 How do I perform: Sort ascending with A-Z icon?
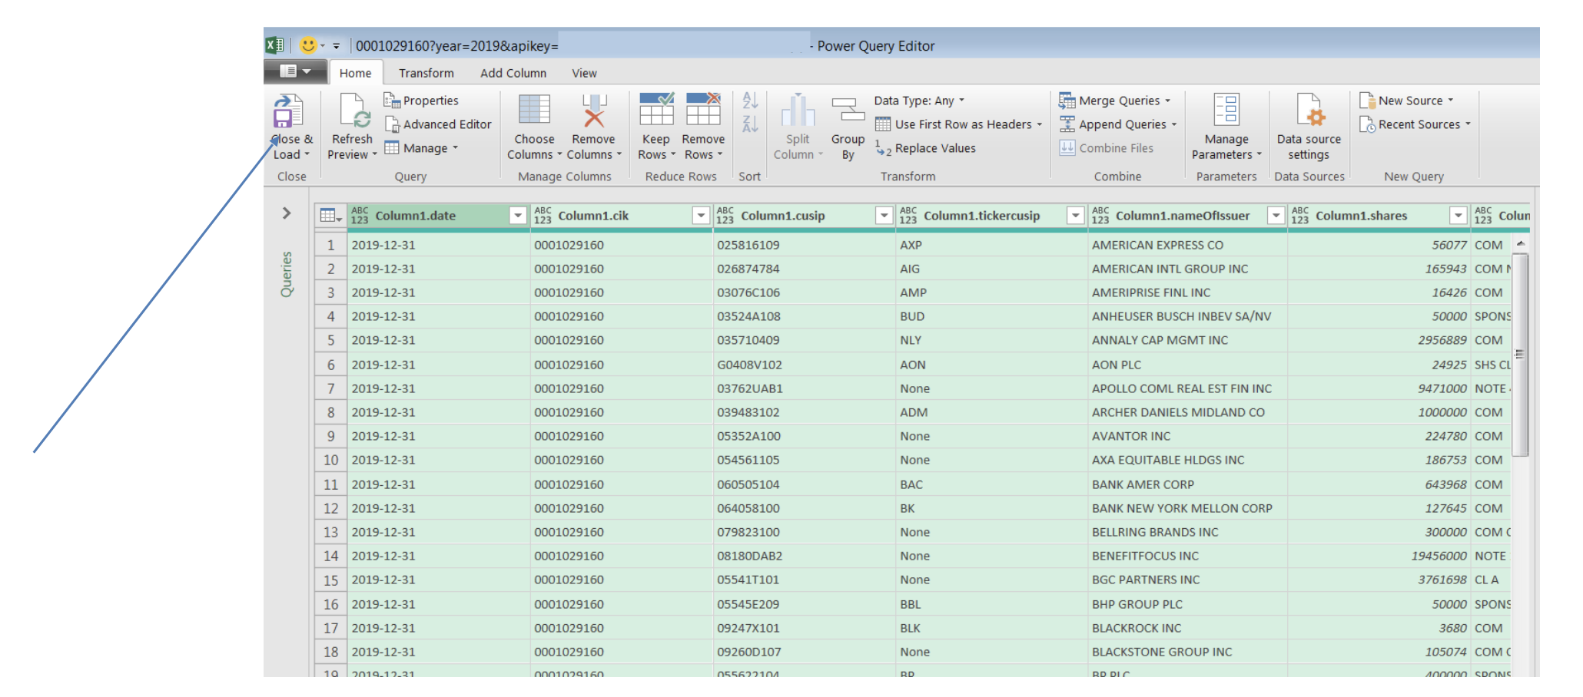[751, 101]
